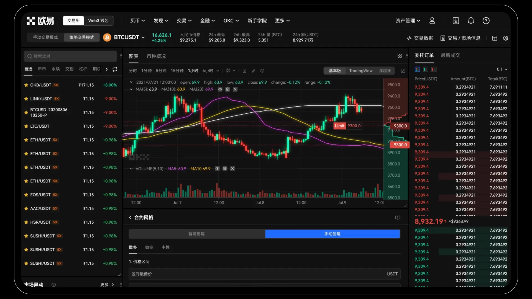Remove the MA indicator
Viewport: 532px width, 299px height.
pyautogui.click(x=235, y=89)
